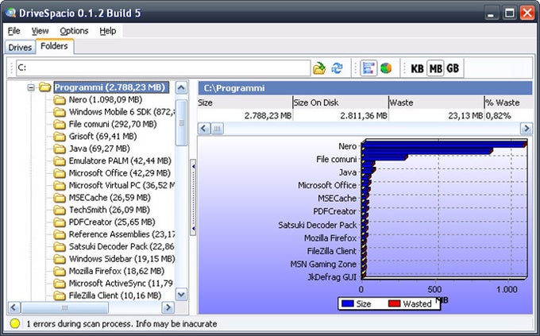Image resolution: width=540 pixels, height=336 pixels.
Task: Click the path input field showing C:
Action: pyautogui.click(x=164, y=68)
